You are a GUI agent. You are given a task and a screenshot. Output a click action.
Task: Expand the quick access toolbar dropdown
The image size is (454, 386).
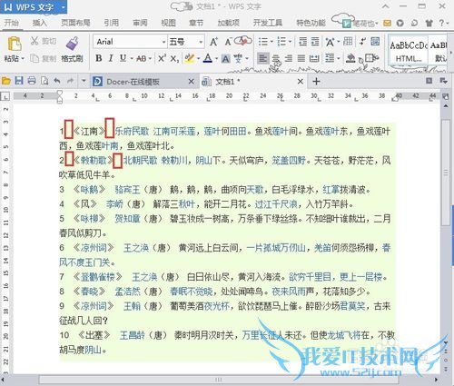[x=84, y=81]
